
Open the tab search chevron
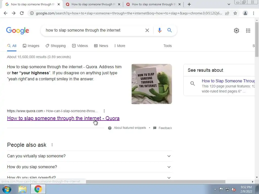pos(229,4)
